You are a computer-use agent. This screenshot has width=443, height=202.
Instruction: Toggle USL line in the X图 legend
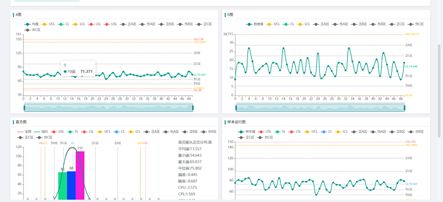click(x=110, y=24)
